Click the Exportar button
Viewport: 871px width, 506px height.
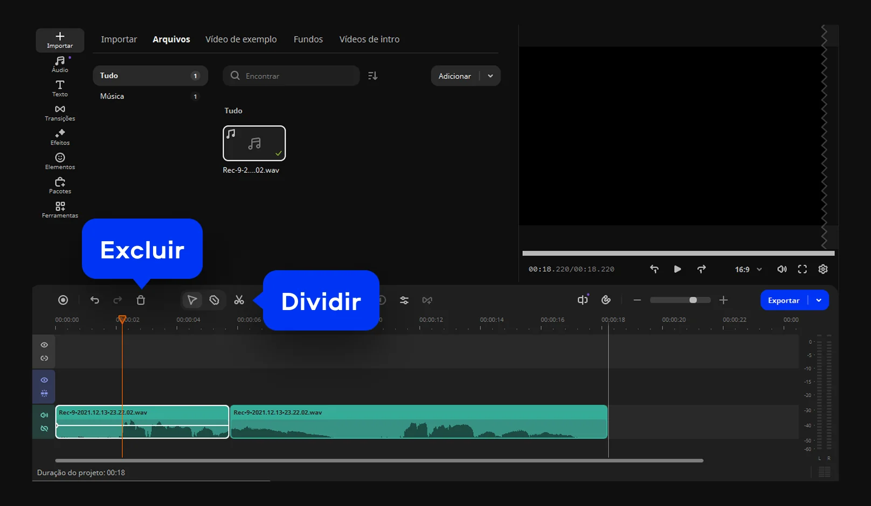click(x=783, y=300)
